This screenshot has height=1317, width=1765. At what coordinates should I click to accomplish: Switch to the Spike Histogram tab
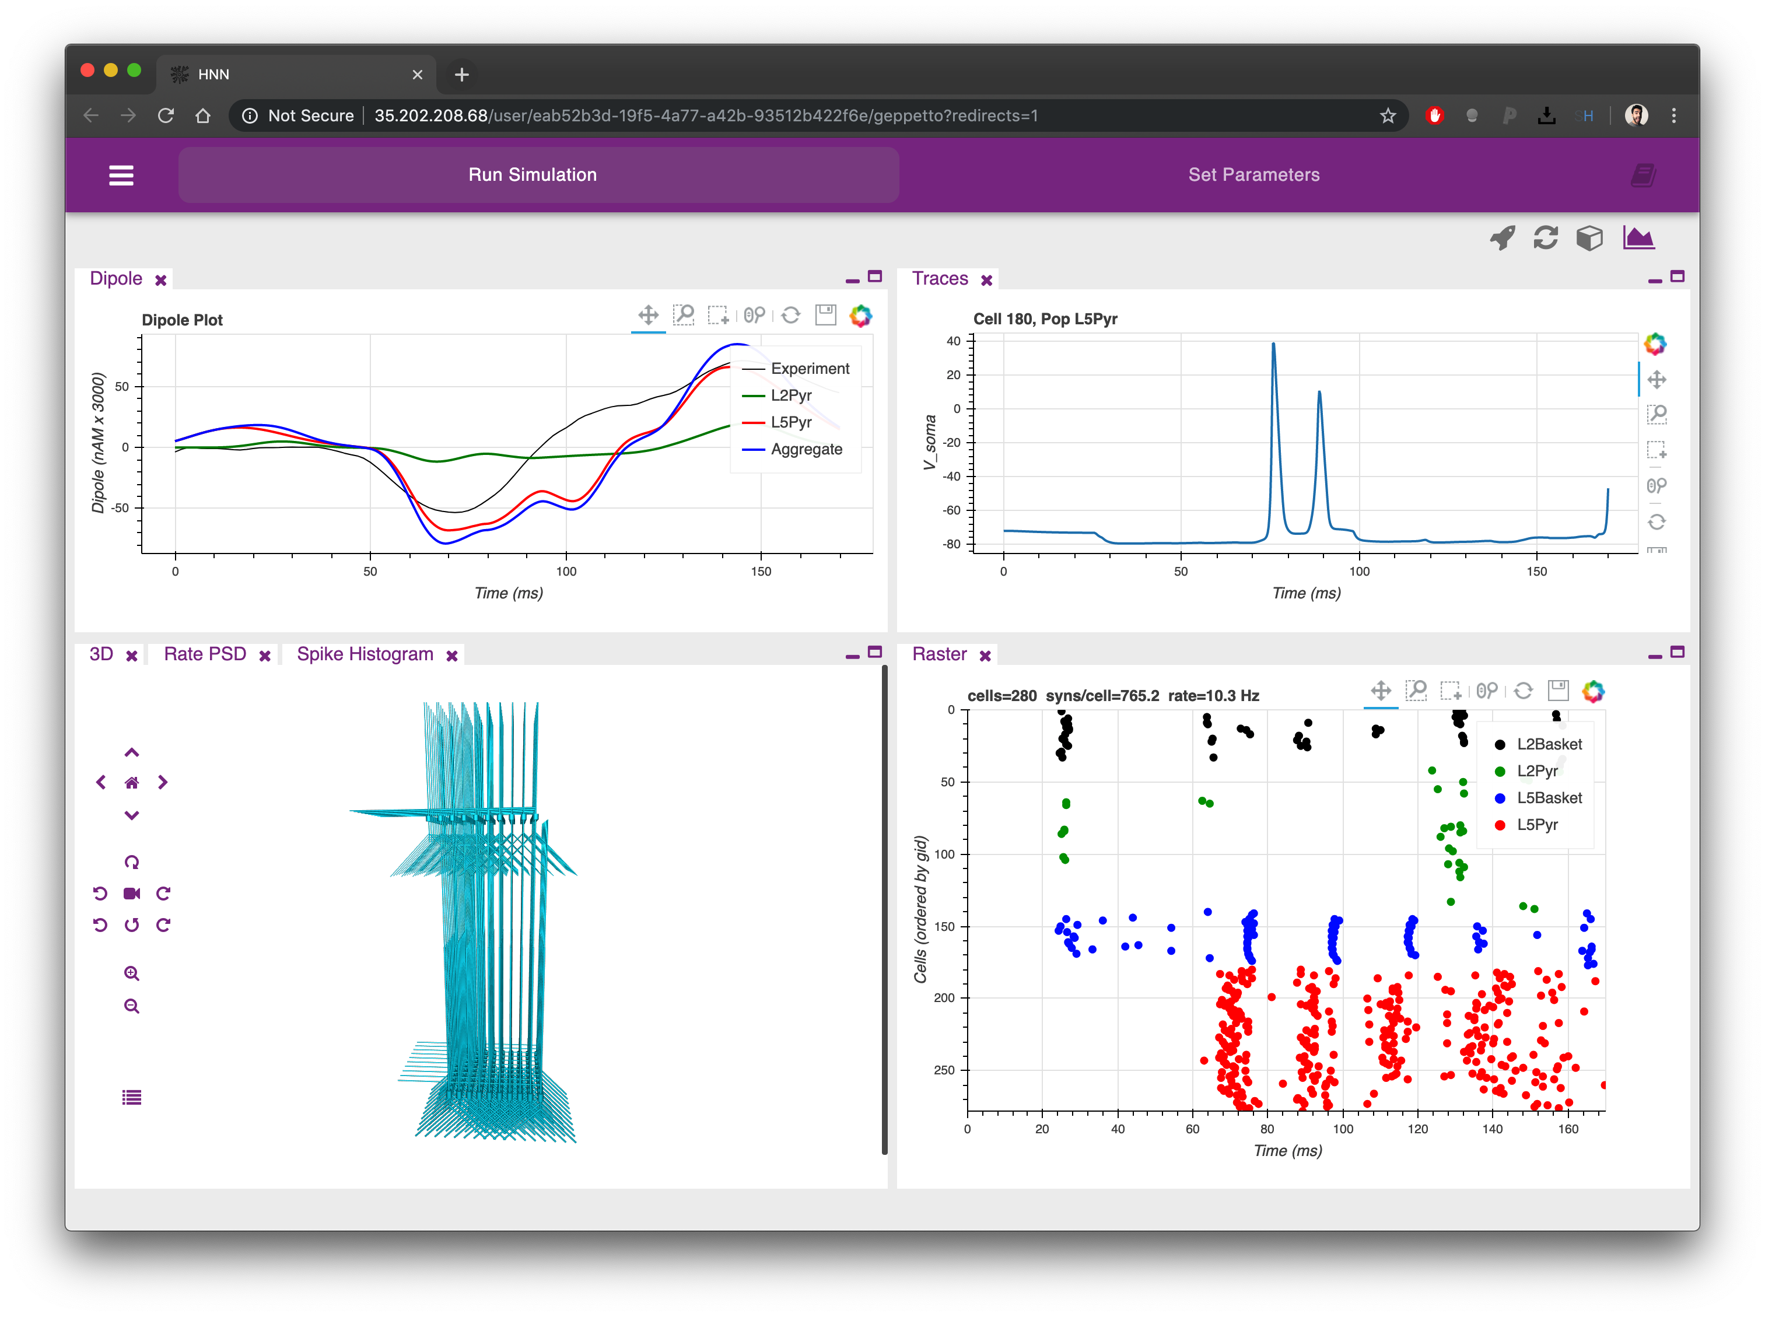365,654
